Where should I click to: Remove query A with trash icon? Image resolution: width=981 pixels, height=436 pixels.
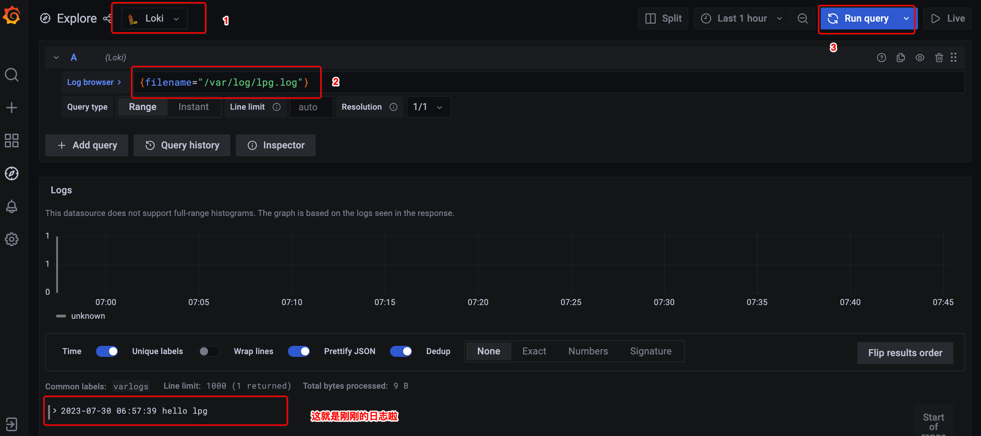(x=939, y=58)
